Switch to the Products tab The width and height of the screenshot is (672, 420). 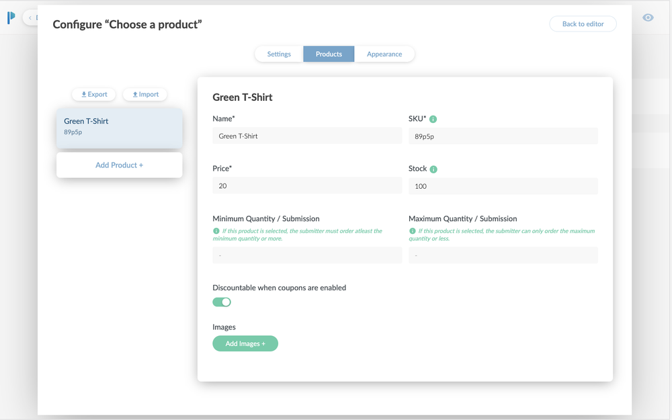(x=329, y=54)
